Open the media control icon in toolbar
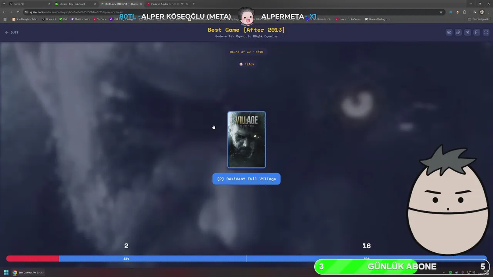The image size is (493, 277). 475,12
